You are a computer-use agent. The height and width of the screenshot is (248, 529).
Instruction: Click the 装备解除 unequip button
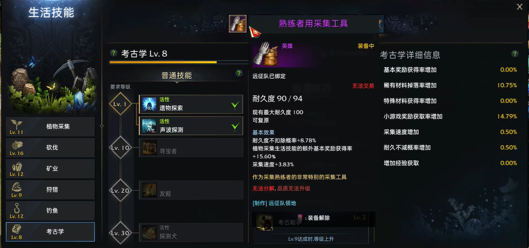point(313,218)
